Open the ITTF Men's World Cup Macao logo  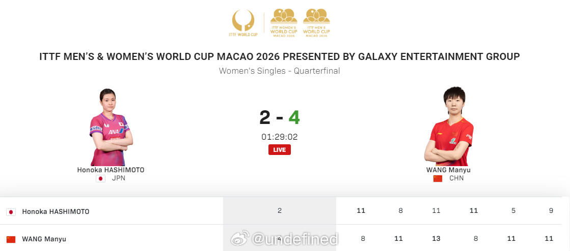pos(316,23)
